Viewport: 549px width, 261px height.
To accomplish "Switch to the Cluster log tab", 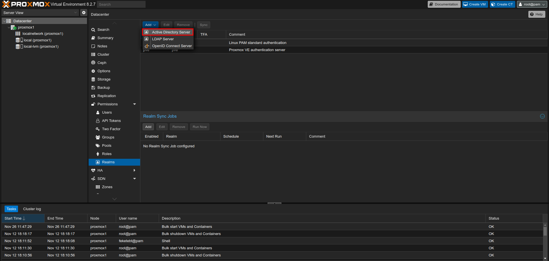I will point(32,209).
